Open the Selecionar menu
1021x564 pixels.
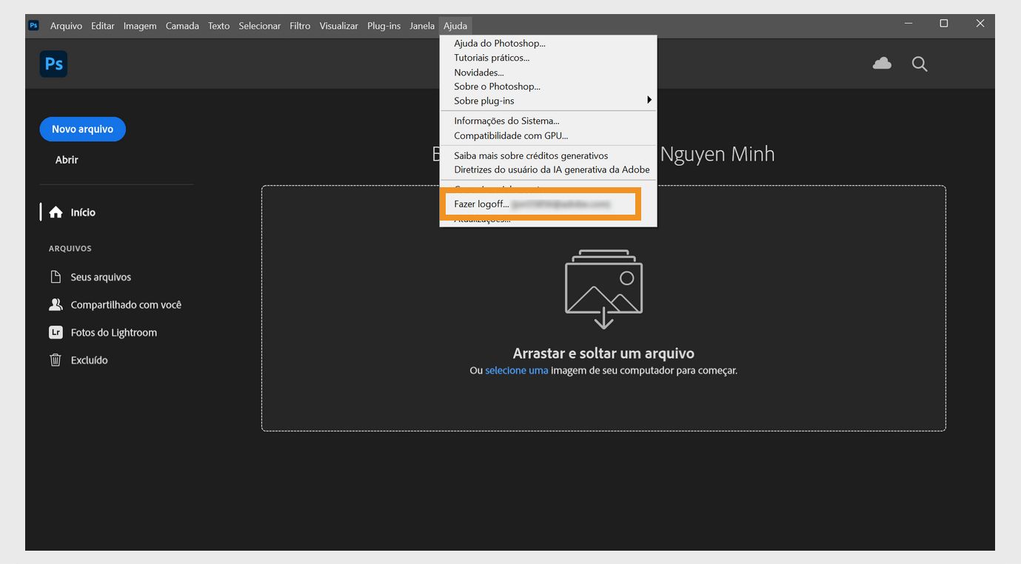click(x=259, y=26)
